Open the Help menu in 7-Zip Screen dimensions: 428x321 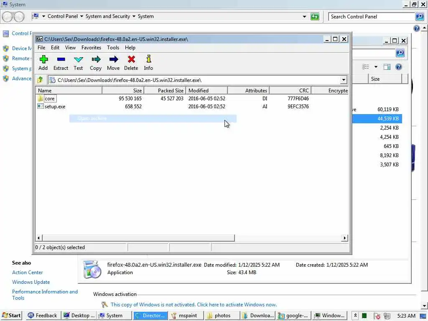(x=130, y=48)
